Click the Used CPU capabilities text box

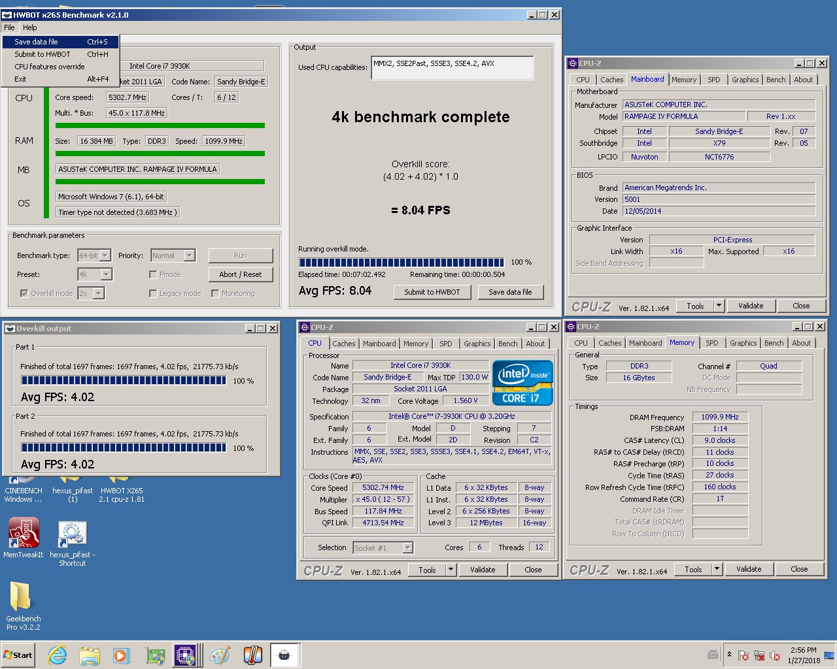pos(453,68)
